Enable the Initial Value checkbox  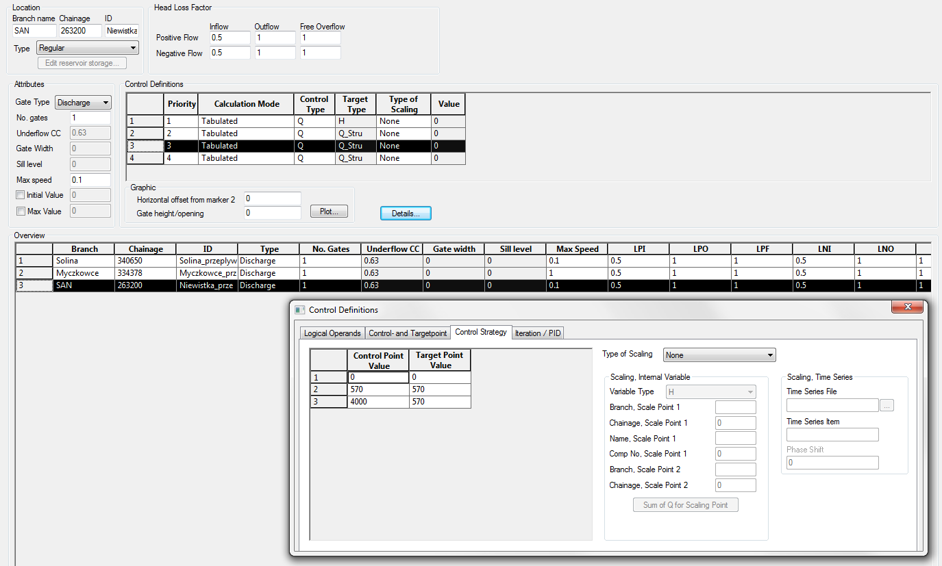pos(21,195)
